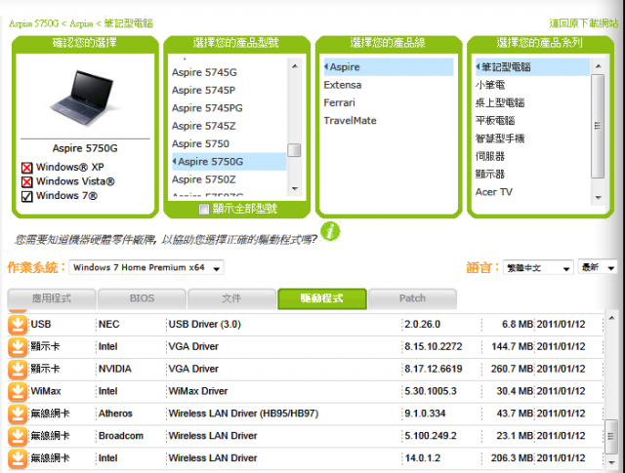
Task: Click product series list scroll-up arrow
Action: coord(599,66)
